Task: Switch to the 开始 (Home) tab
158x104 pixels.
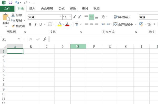Action: 21,8
